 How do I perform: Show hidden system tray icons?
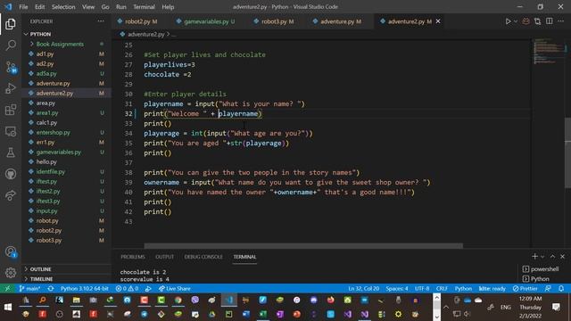(446, 307)
